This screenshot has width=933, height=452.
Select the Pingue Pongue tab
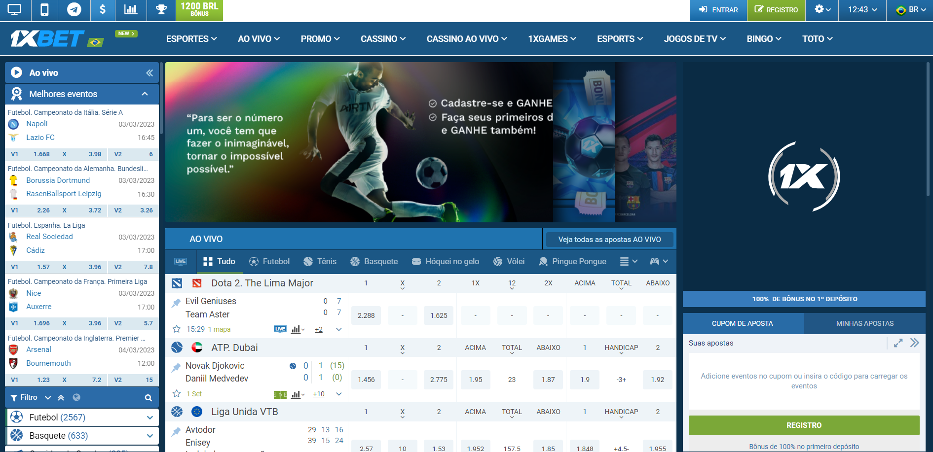[x=573, y=262]
